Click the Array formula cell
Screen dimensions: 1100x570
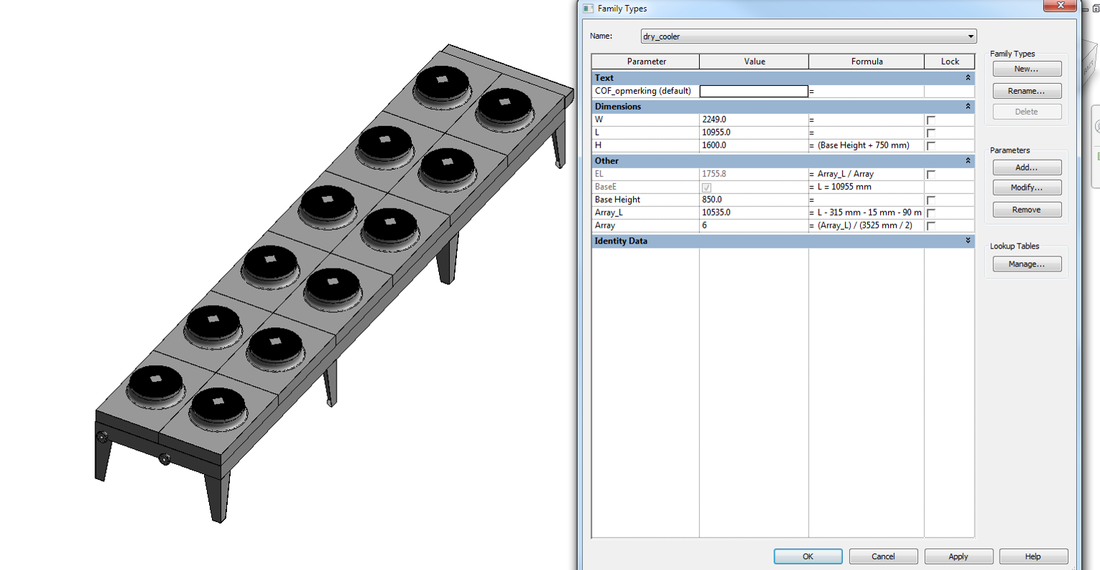867,226
